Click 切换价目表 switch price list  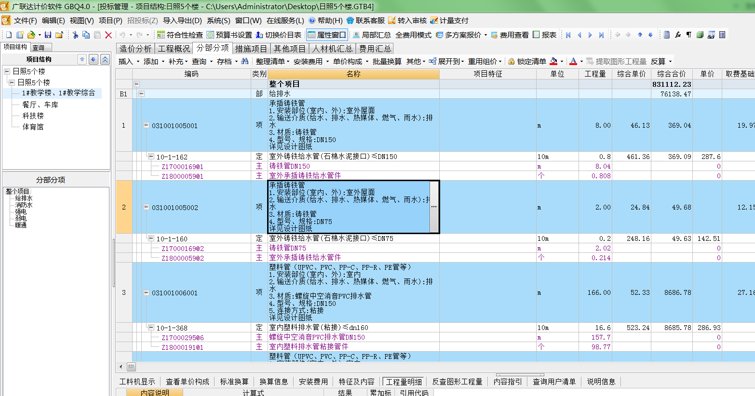tap(279, 35)
